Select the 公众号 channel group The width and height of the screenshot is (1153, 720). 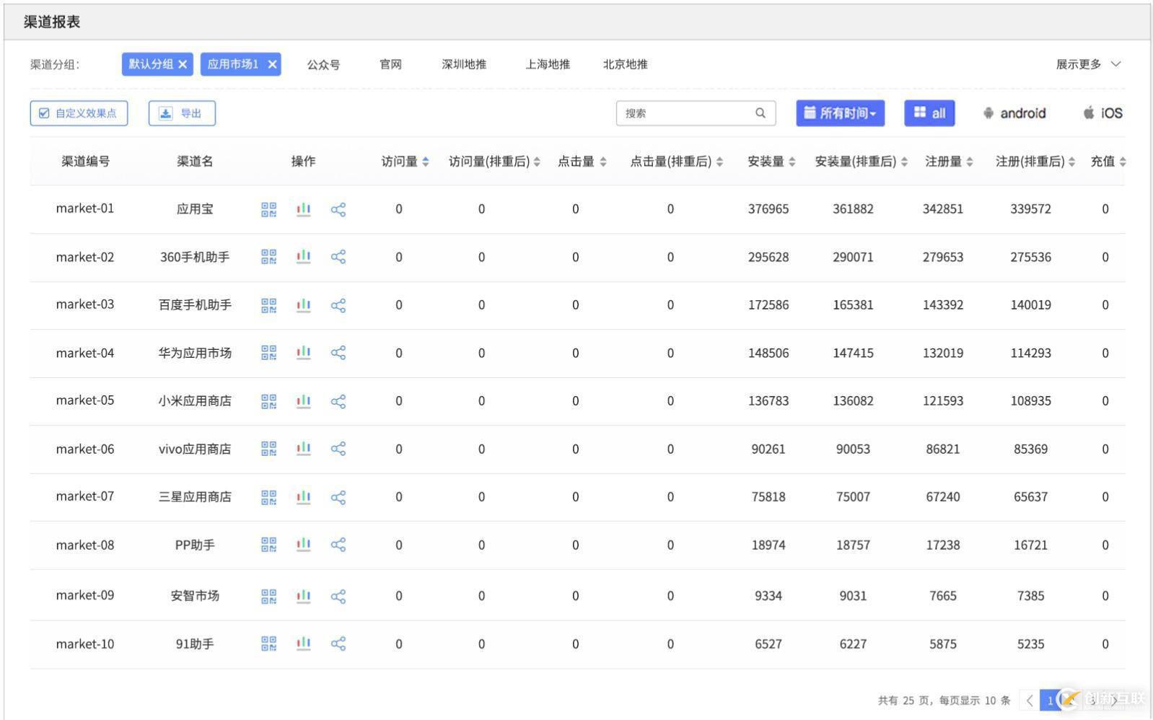point(323,64)
